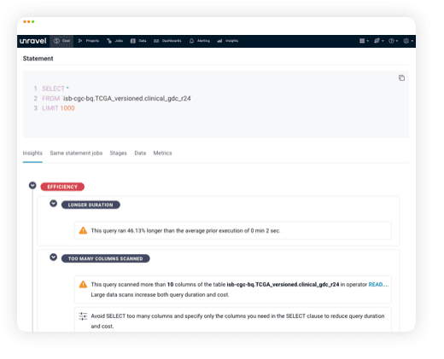Open the grid apps dropdown in navbar
The image size is (444, 359).
364,41
